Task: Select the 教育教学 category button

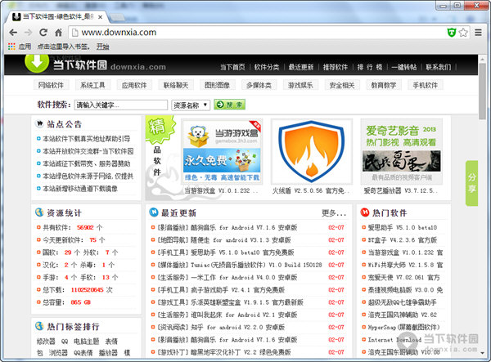Action: point(384,85)
